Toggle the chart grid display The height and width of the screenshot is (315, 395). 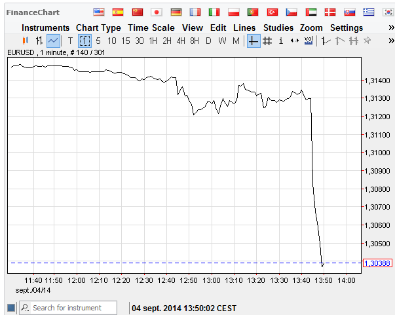(x=267, y=41)
